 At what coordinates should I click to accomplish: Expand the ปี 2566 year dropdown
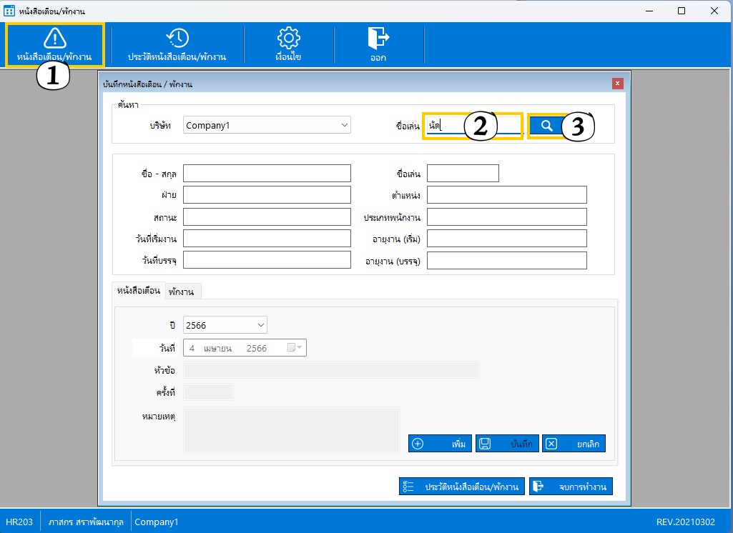[x=260, y=325]
